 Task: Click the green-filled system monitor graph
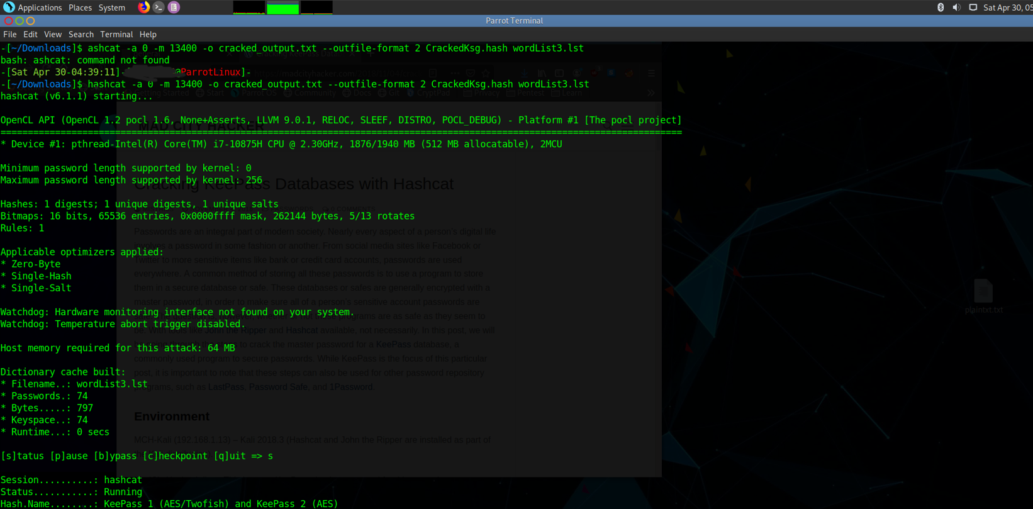pos(282,8)
